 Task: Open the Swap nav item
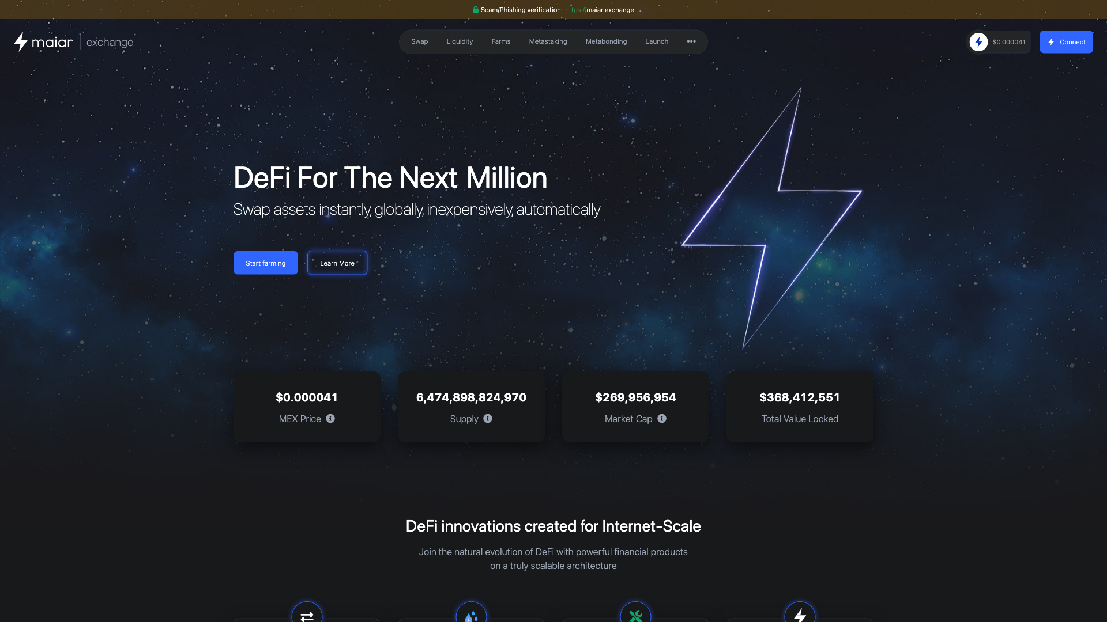tap(420, 41)
